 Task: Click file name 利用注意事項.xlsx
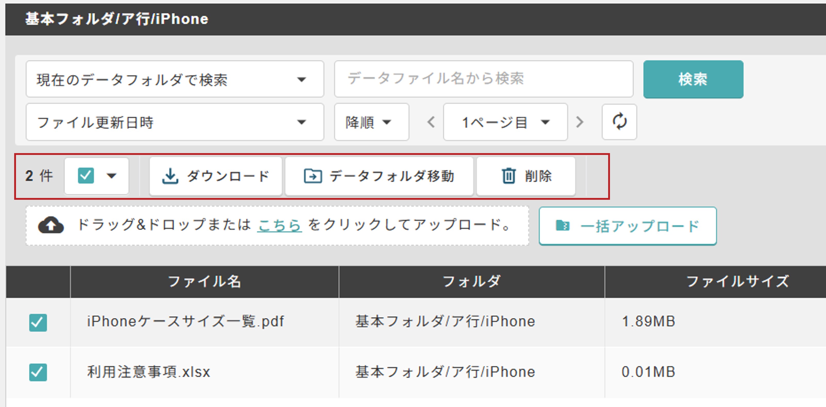[148, 372]
